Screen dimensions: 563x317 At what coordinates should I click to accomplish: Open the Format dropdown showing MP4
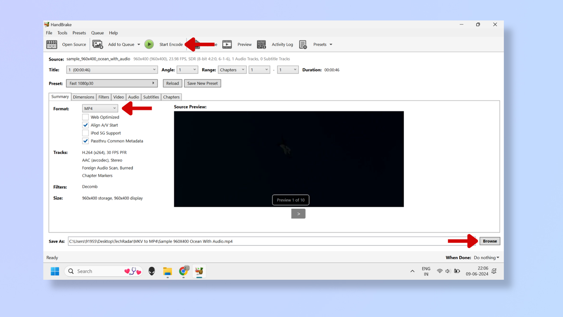[x=99, y=108]
